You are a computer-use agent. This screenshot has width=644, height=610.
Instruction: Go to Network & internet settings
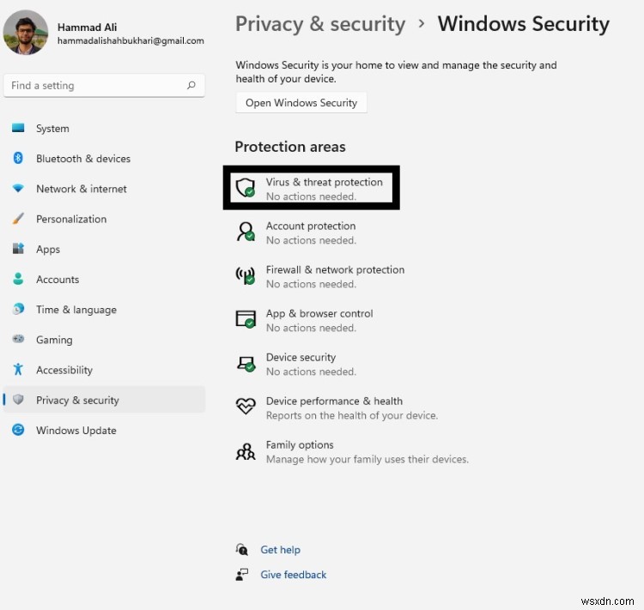(104, 189)
